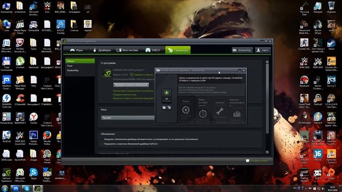
Task: Select Игры in the settings sidebar
Action: pyautogui.click(x=80, y=66)
